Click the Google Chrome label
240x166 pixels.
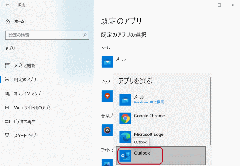point(150,116)
